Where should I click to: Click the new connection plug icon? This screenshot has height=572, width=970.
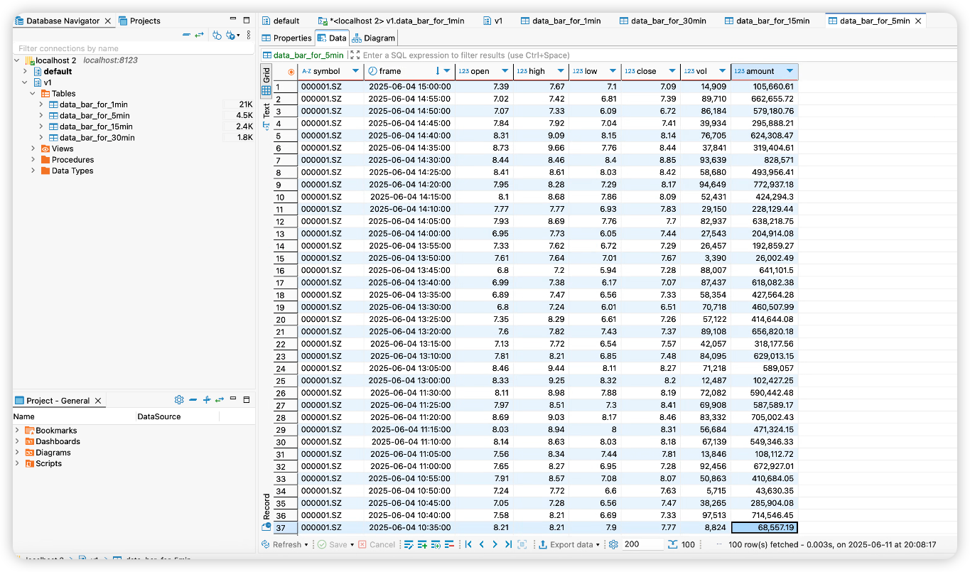[217, 35]
